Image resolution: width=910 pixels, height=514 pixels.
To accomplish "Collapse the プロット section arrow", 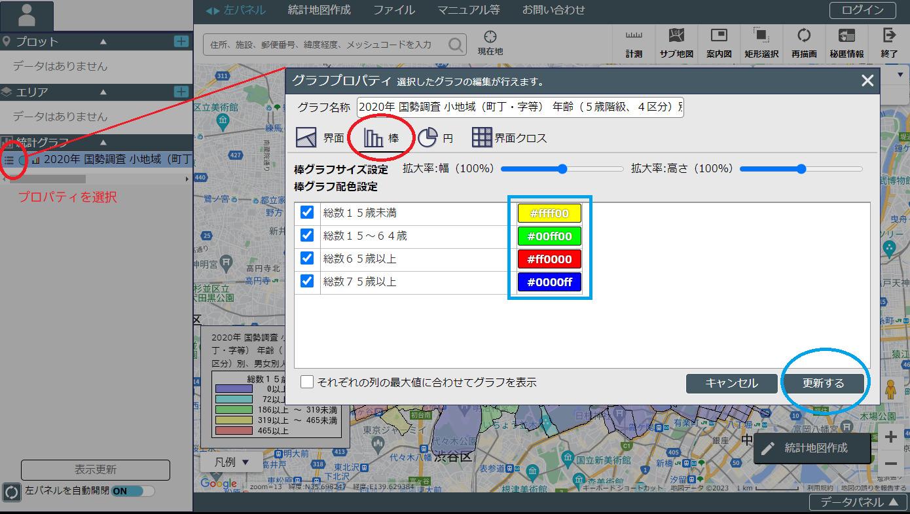I will [x=103, y=41].
